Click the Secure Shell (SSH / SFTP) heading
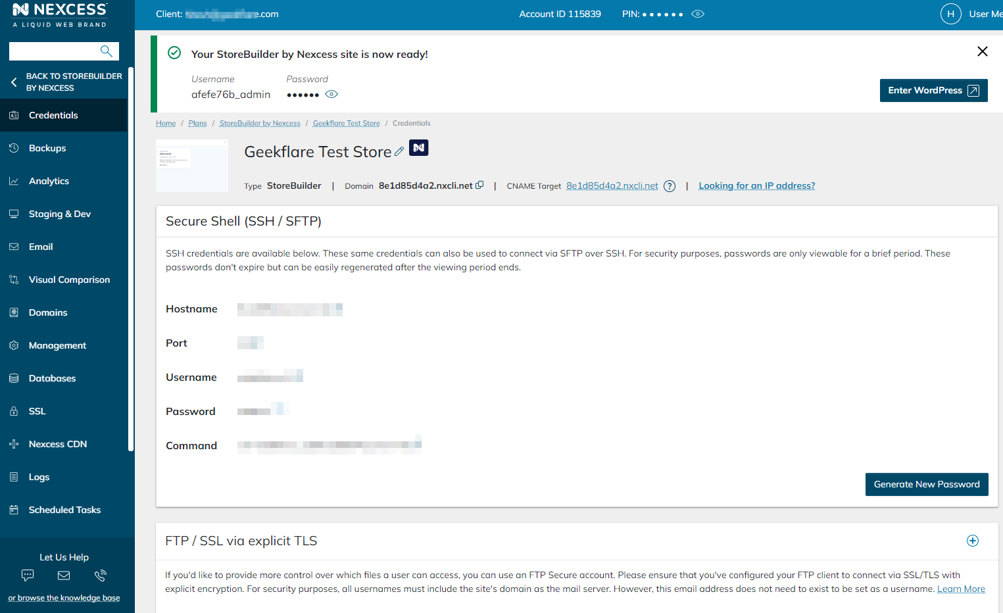This screenshot has width=1003, height=613. point(243,222)
